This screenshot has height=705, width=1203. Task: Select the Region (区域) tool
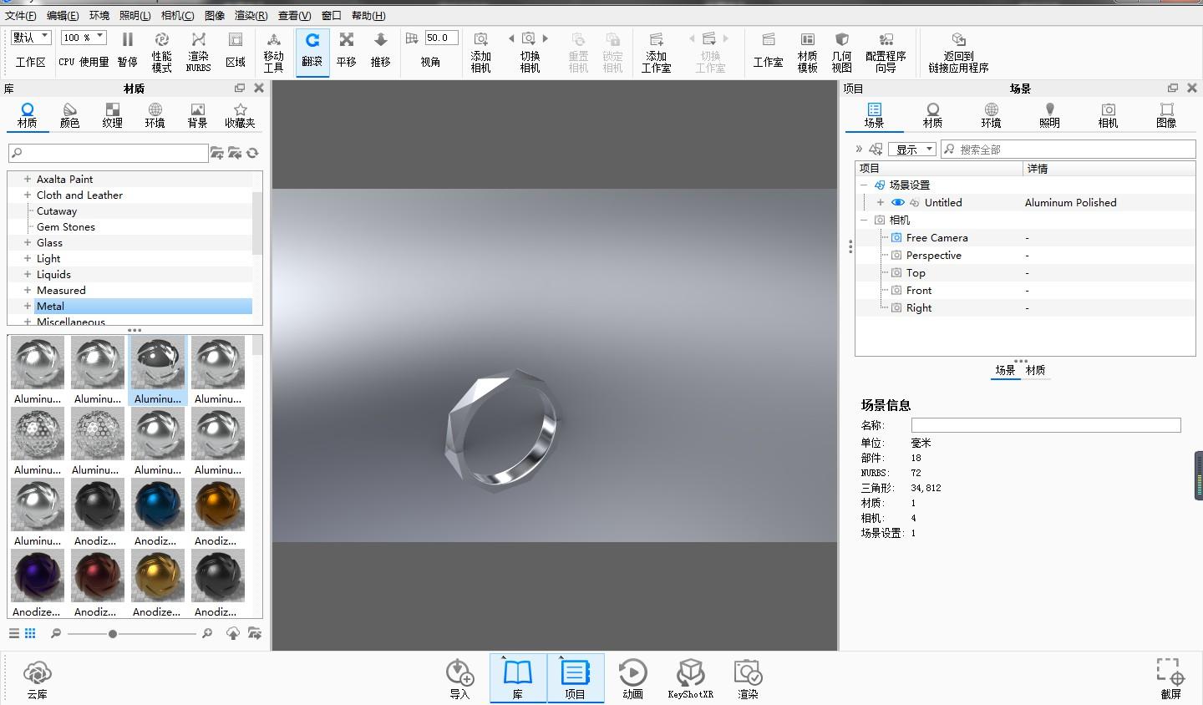click(x=236, y=50)
